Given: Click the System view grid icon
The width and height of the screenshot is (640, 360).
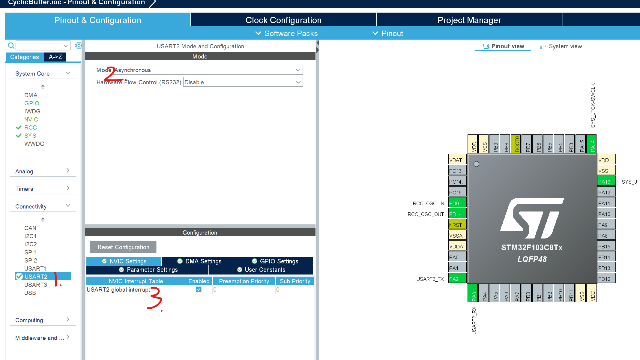Looking at the screenshot, I should [x=543, y=46].
